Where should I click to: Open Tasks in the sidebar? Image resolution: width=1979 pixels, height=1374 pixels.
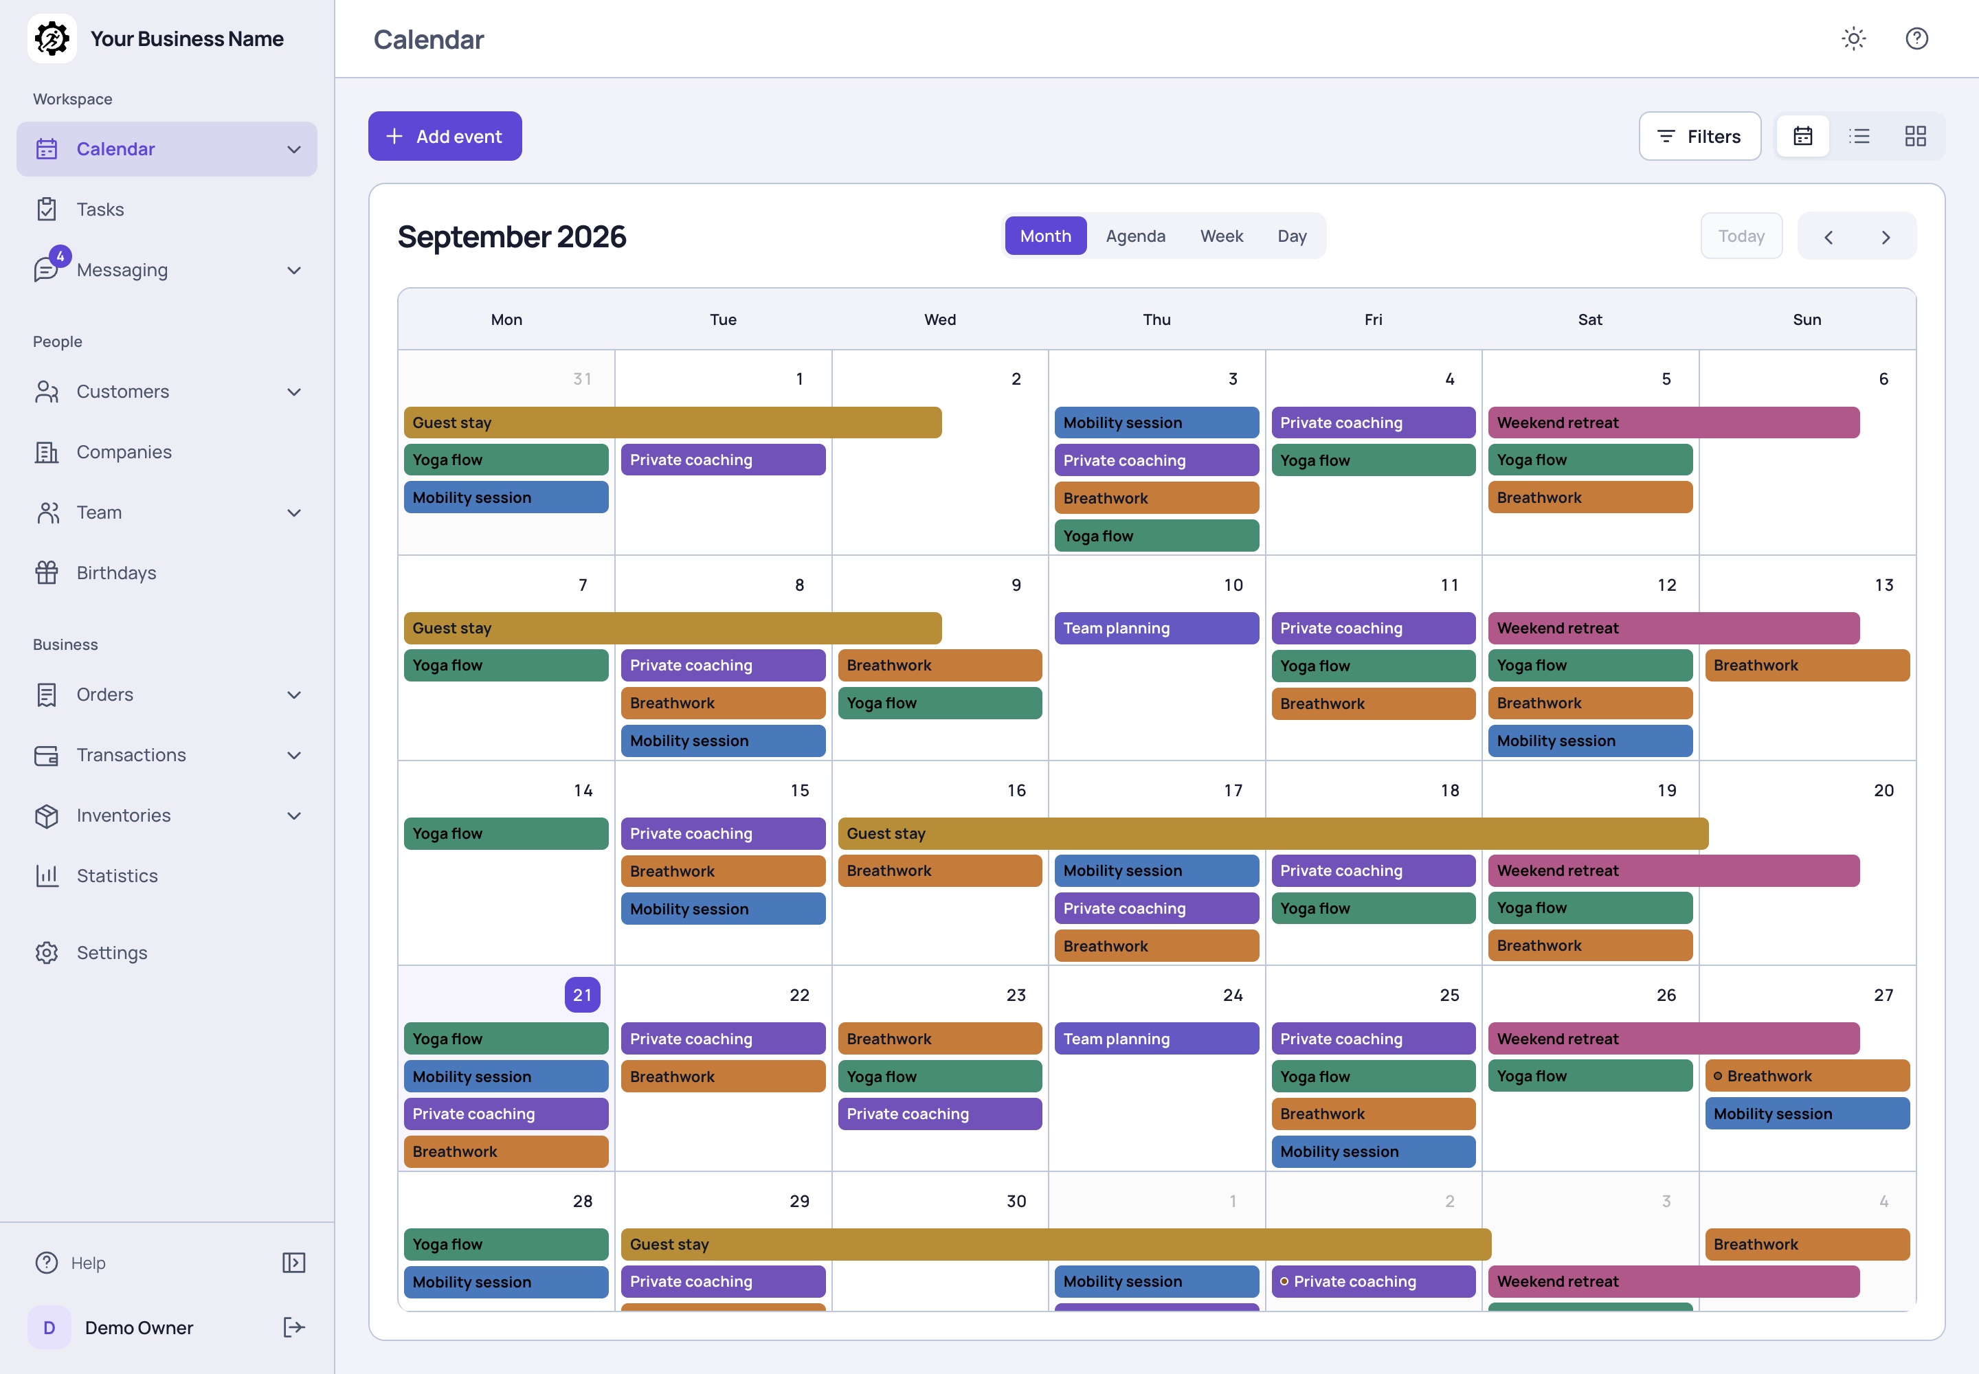tap(166, 210)
